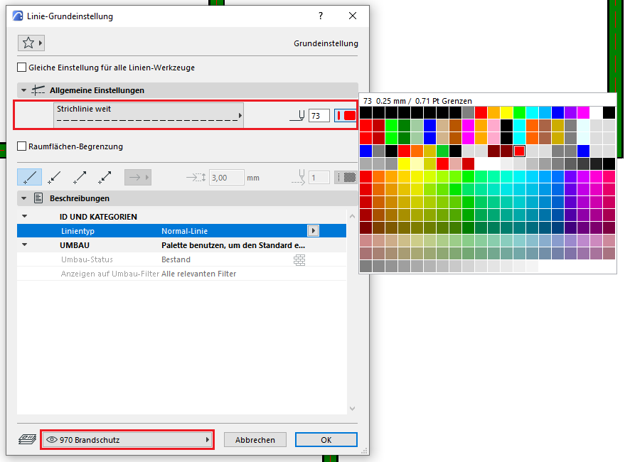Click the red line pen color button
The image size is (630, 462).
pyautogui.click(x=346, y=116)
